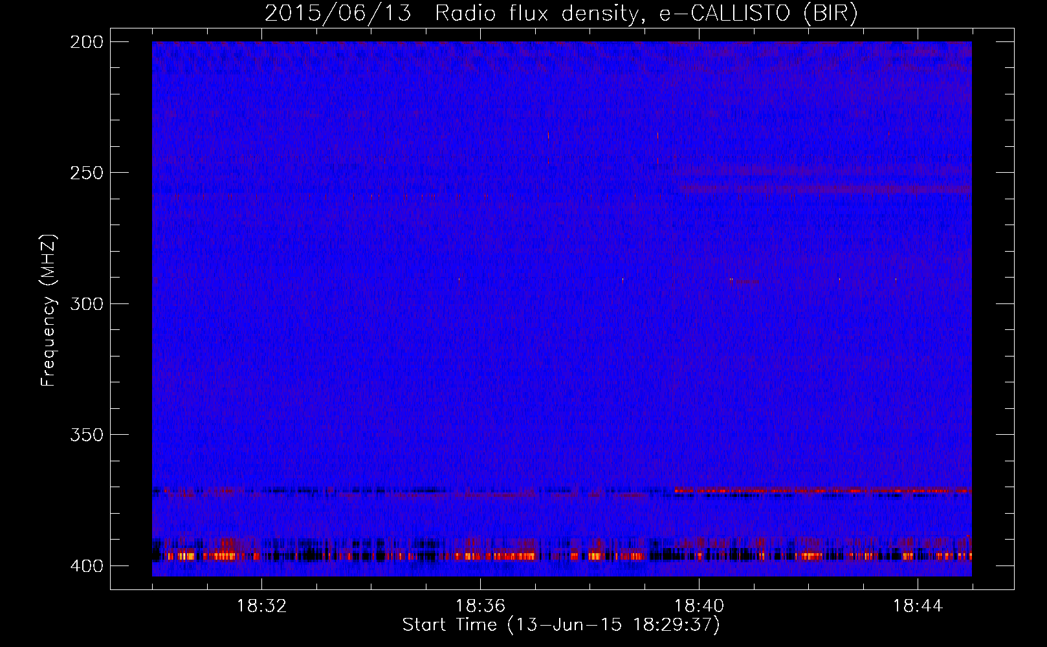Click the 300 frequency tick label
Viewport: 1047px width, 647px height.
(87, 304)
